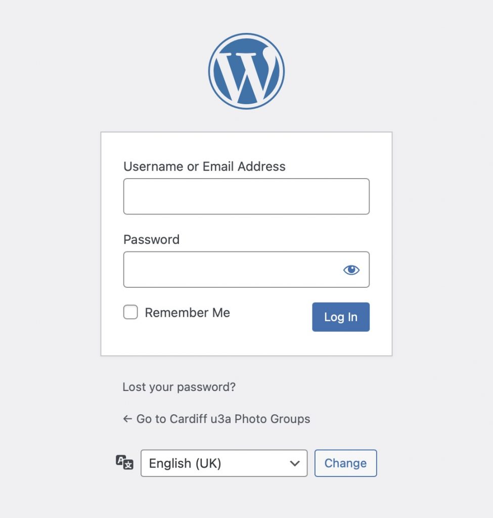Expand the language dropdown chevron

295,463
